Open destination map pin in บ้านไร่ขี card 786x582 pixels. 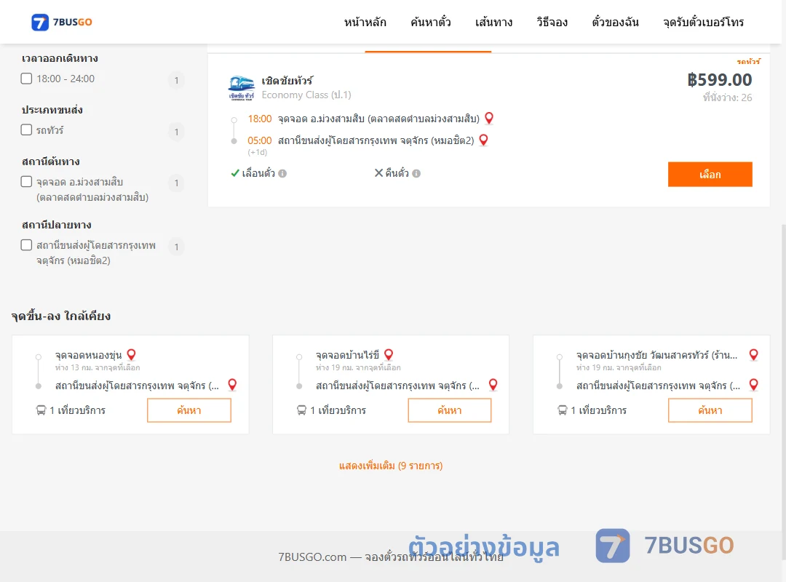coord(493,385)
